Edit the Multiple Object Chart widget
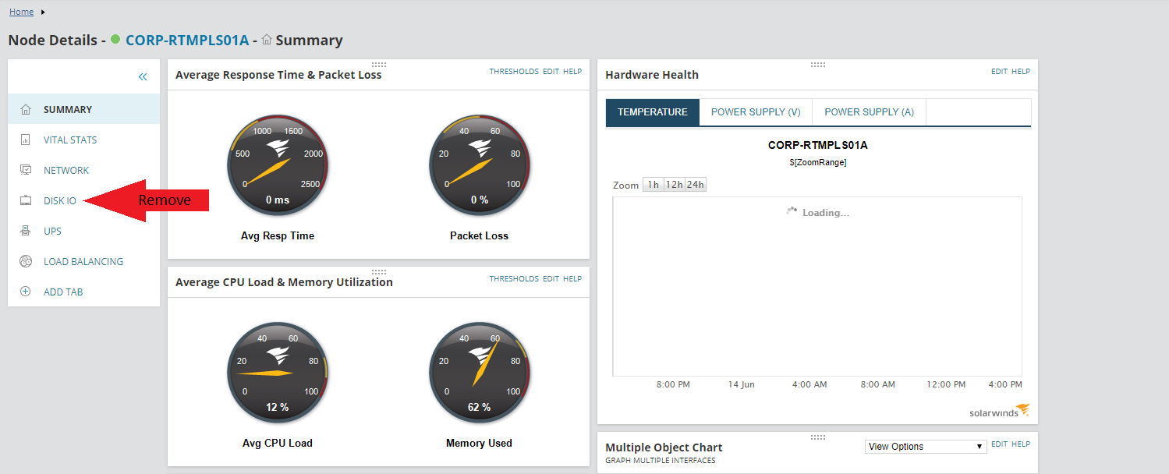 (999, 444)
